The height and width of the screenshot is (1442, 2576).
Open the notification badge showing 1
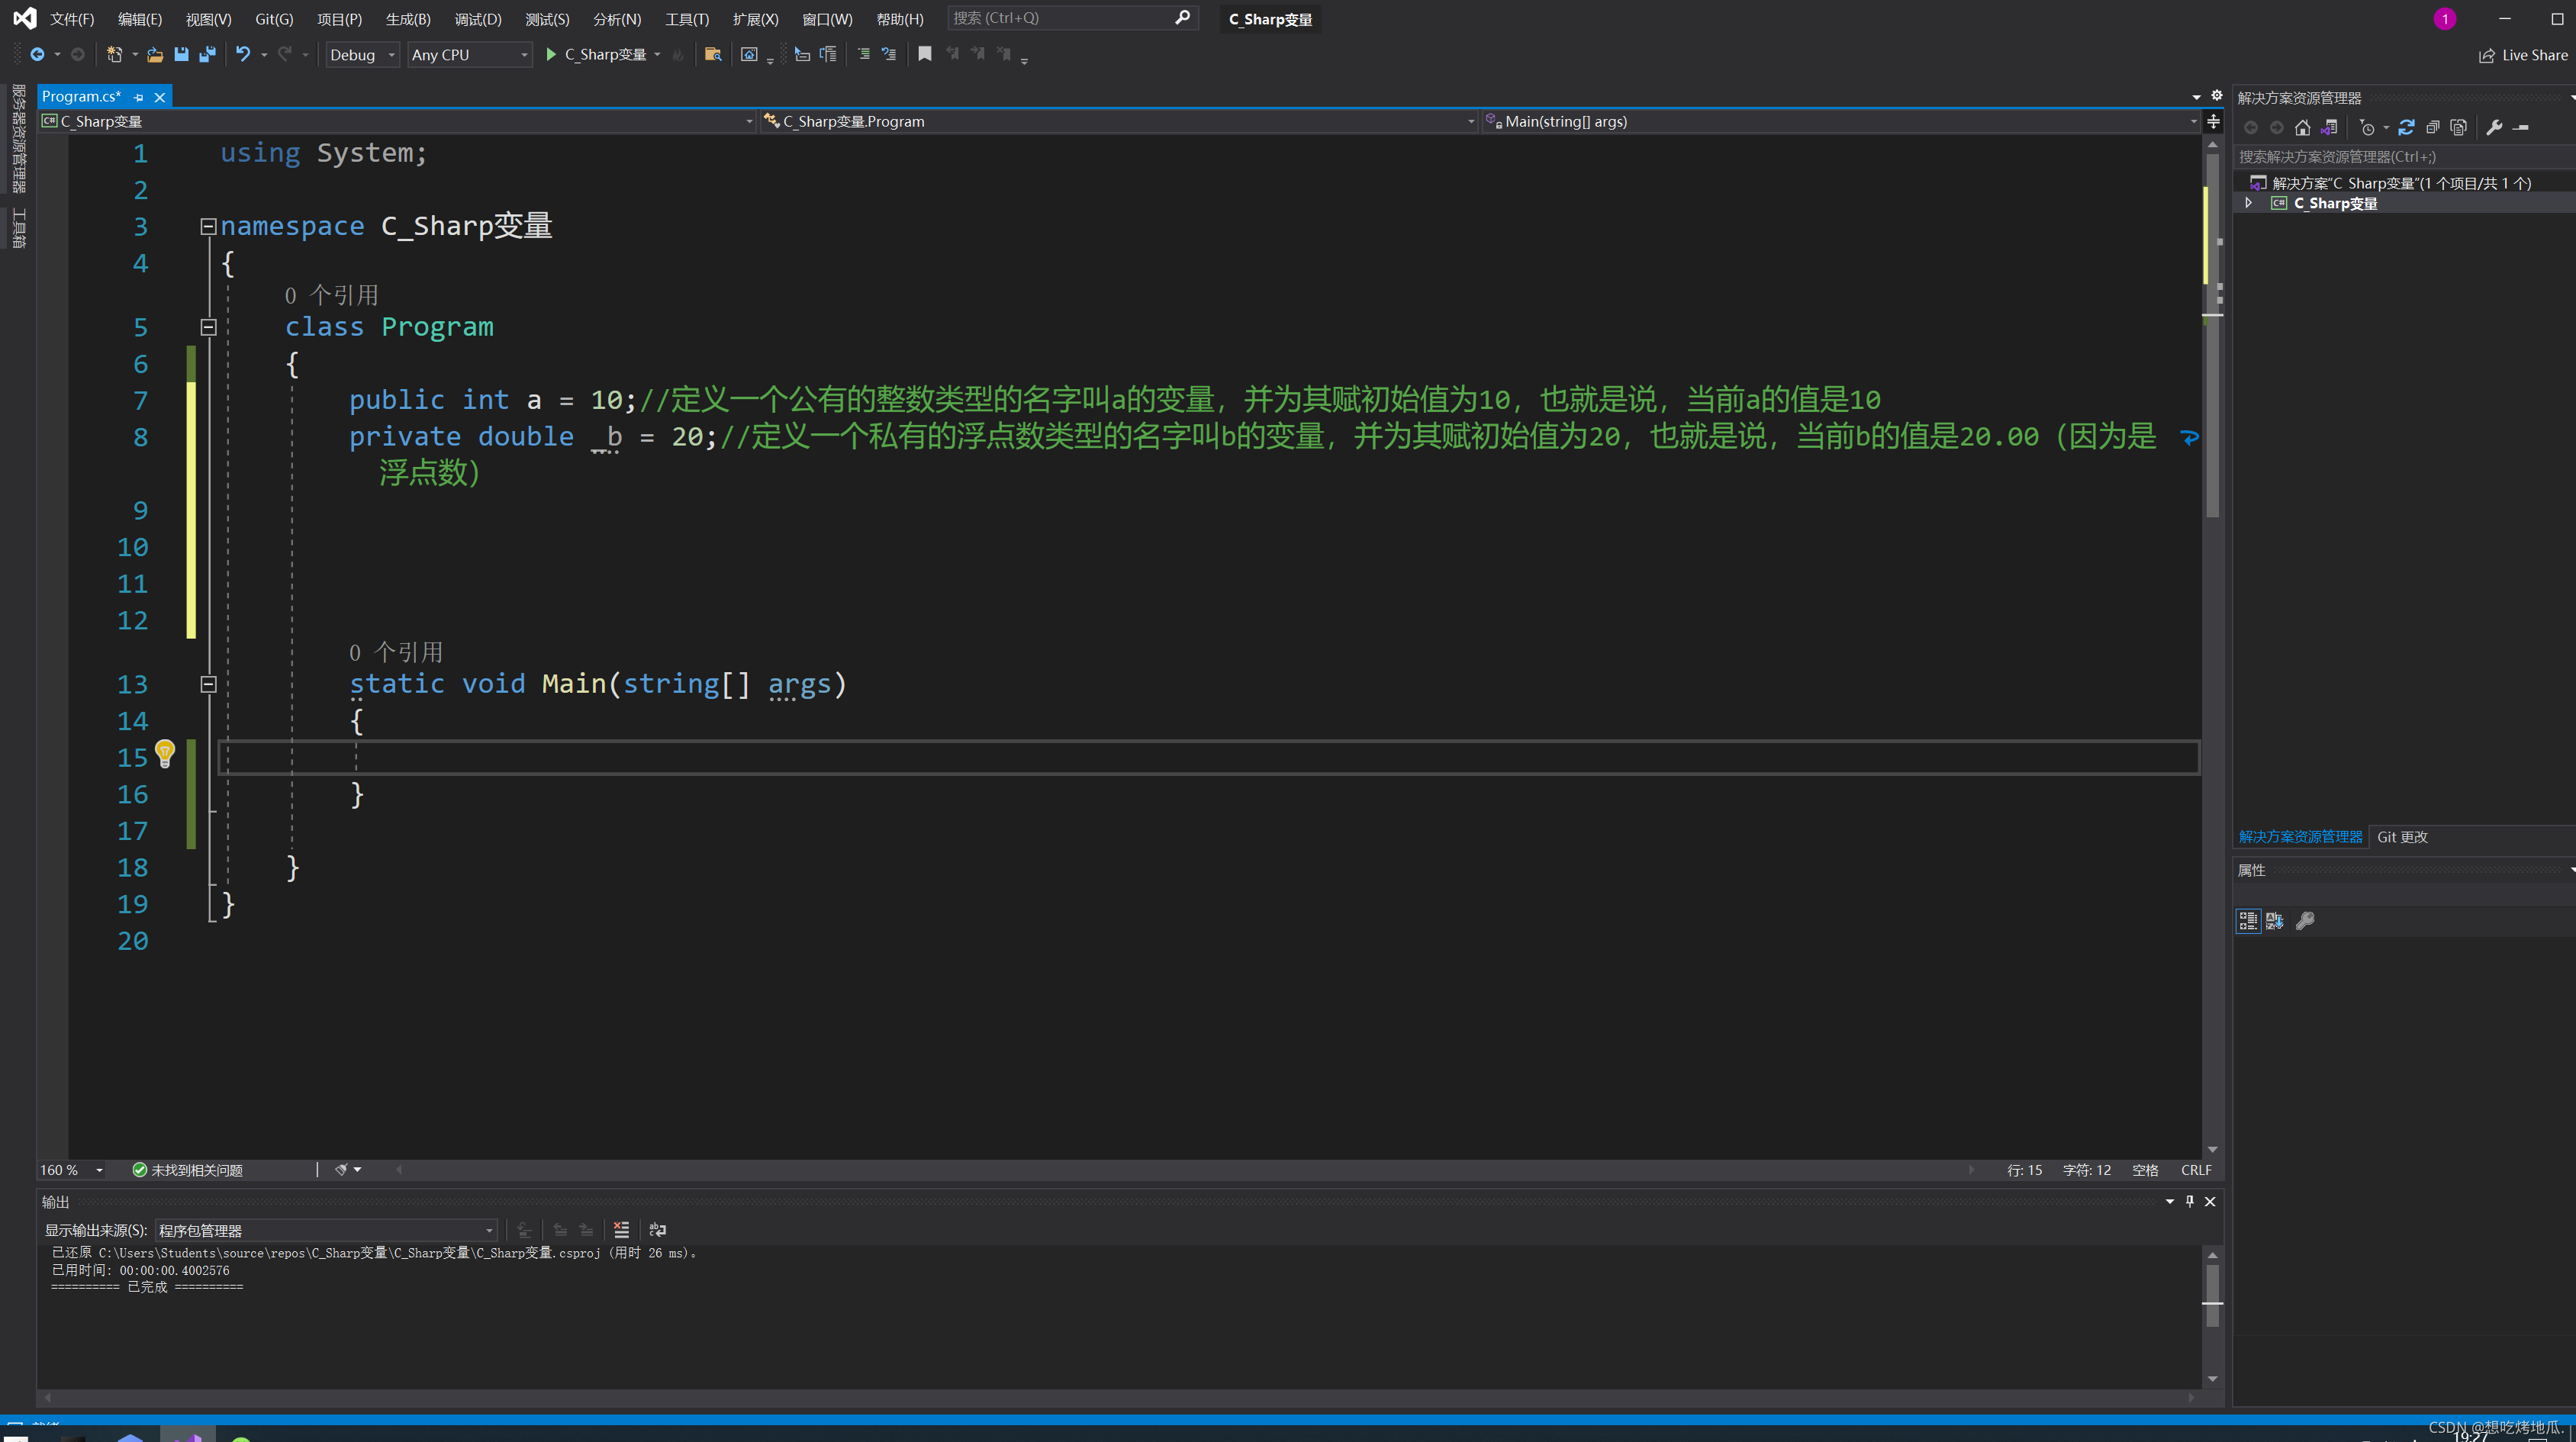point(2445,18)
